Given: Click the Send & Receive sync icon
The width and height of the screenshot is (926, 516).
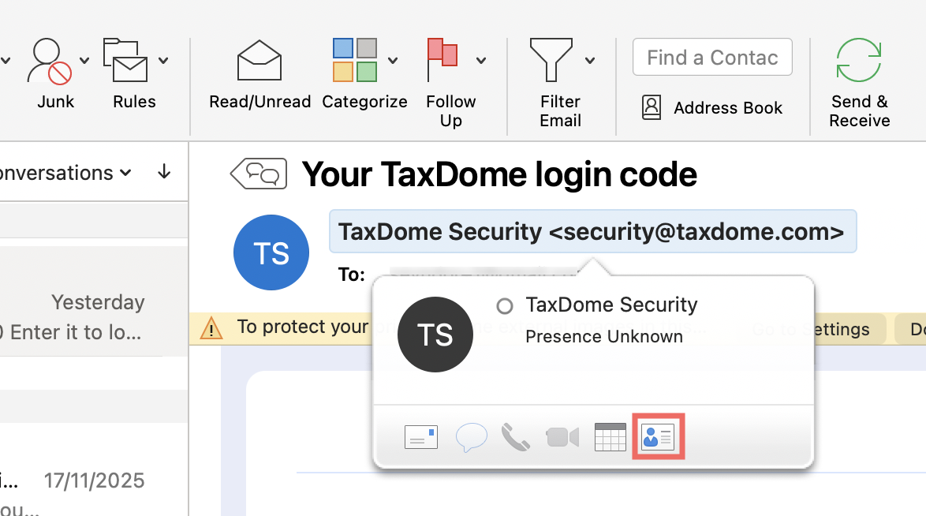Looking at the screenshot, I should click(859, 60).
